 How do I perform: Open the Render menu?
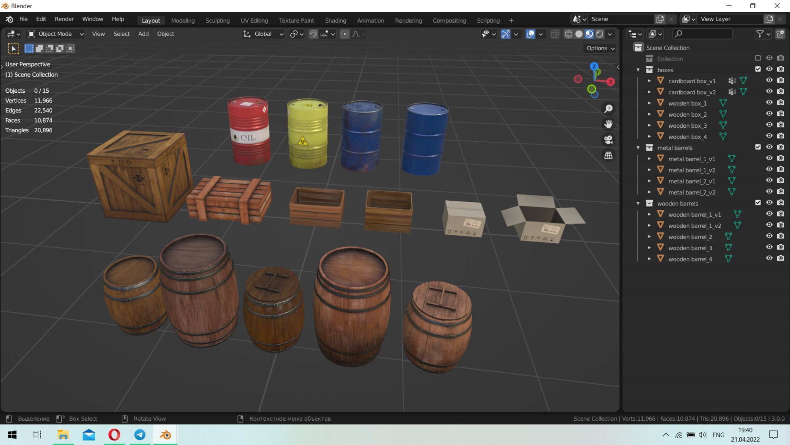[x=64, y=19]
